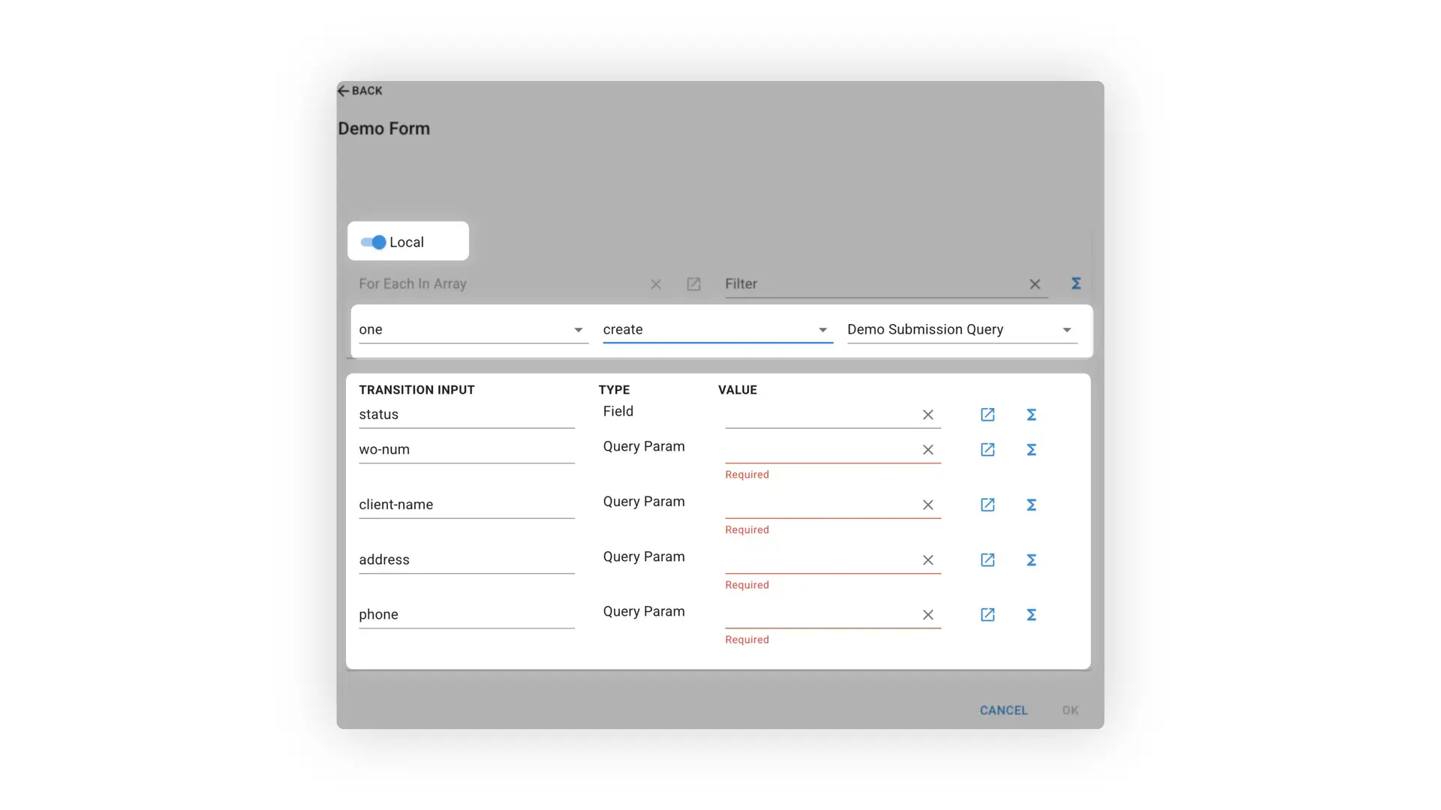Clear the For Each In Array field
This screenshot has height=810, width=1441.
click(x=656, y=284)
